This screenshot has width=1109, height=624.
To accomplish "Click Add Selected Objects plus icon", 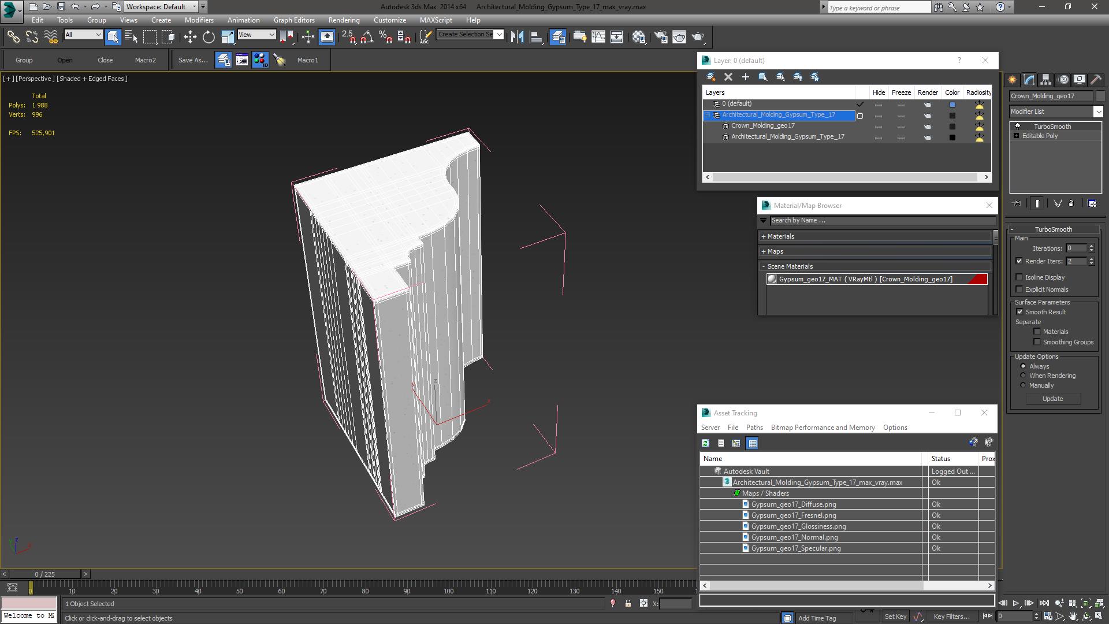I will (746, 77).
